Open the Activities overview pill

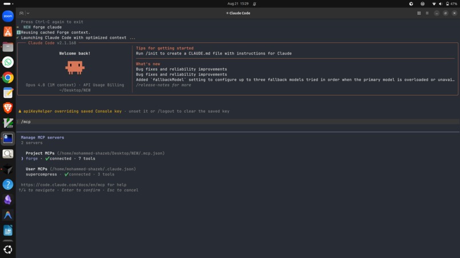pyautogui.click(x=8, y=4)
